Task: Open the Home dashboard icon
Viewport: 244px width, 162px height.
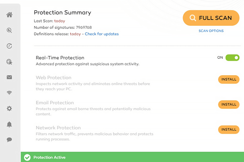Action: pos(9,15)
